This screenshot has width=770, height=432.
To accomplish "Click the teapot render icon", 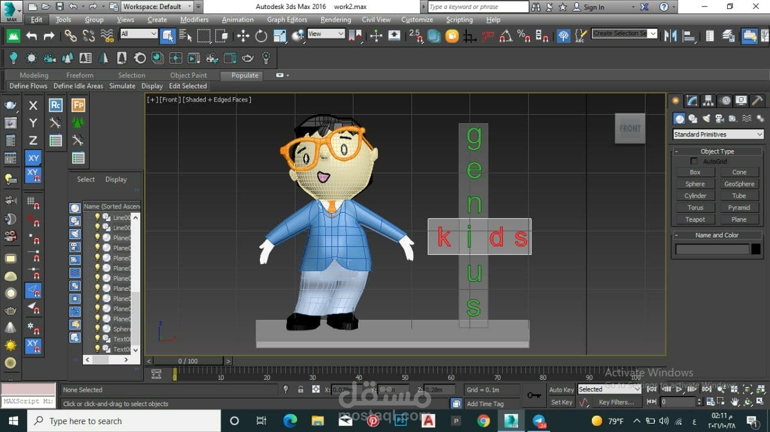I will coord(10,105).
